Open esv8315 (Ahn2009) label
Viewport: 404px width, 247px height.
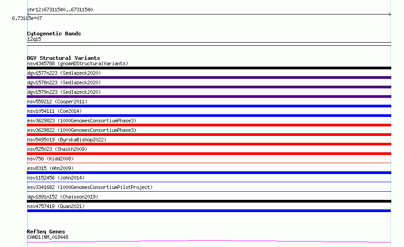50,168
